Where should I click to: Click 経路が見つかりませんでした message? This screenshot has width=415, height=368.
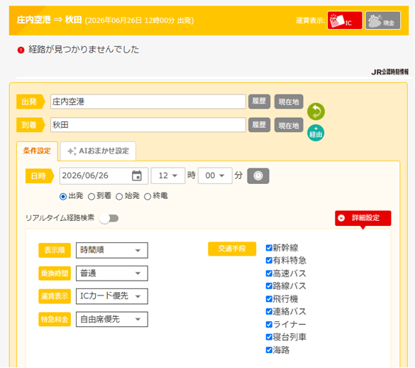click(84, 50)
